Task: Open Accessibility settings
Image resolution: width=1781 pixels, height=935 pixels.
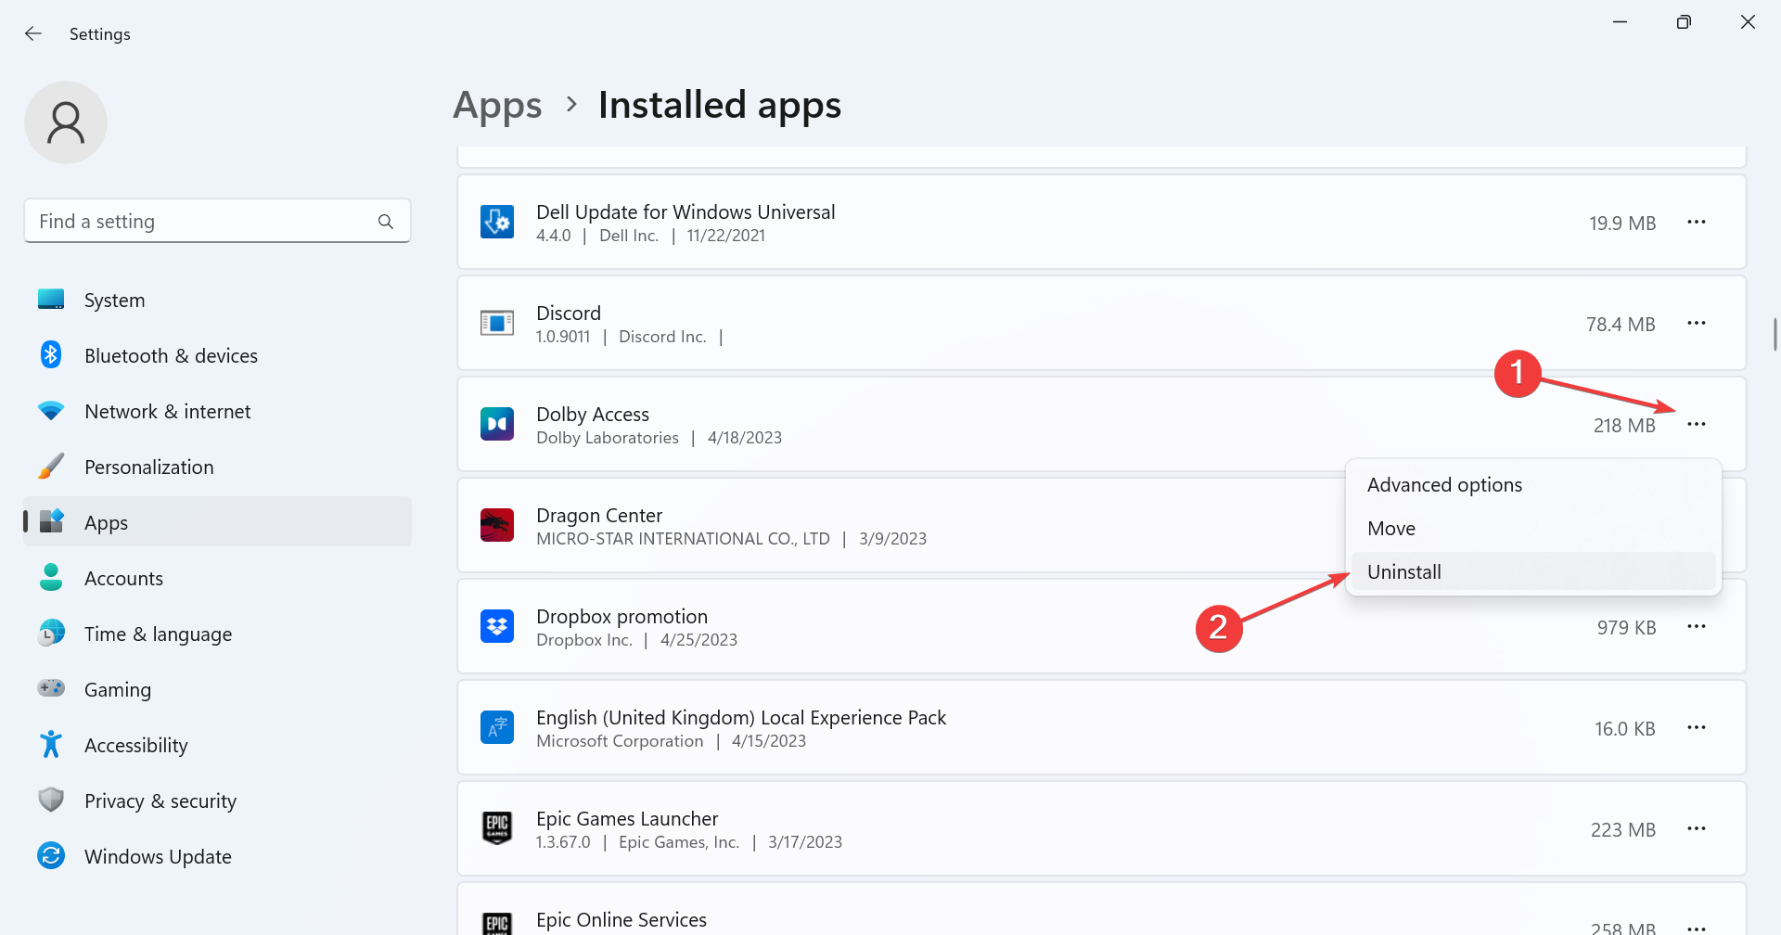Action: 217,745
